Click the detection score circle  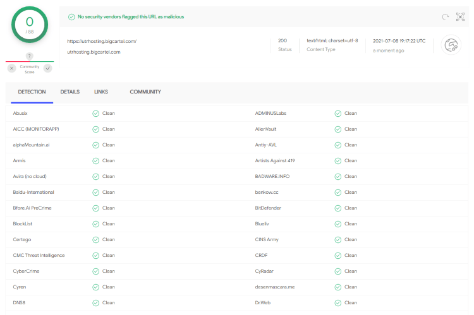[29, 25]
